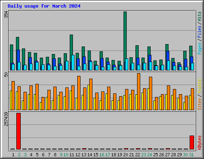The width and height of the screenshot is (204, 159).
Task: Click the Pages legend label
Action: point(200,48)
